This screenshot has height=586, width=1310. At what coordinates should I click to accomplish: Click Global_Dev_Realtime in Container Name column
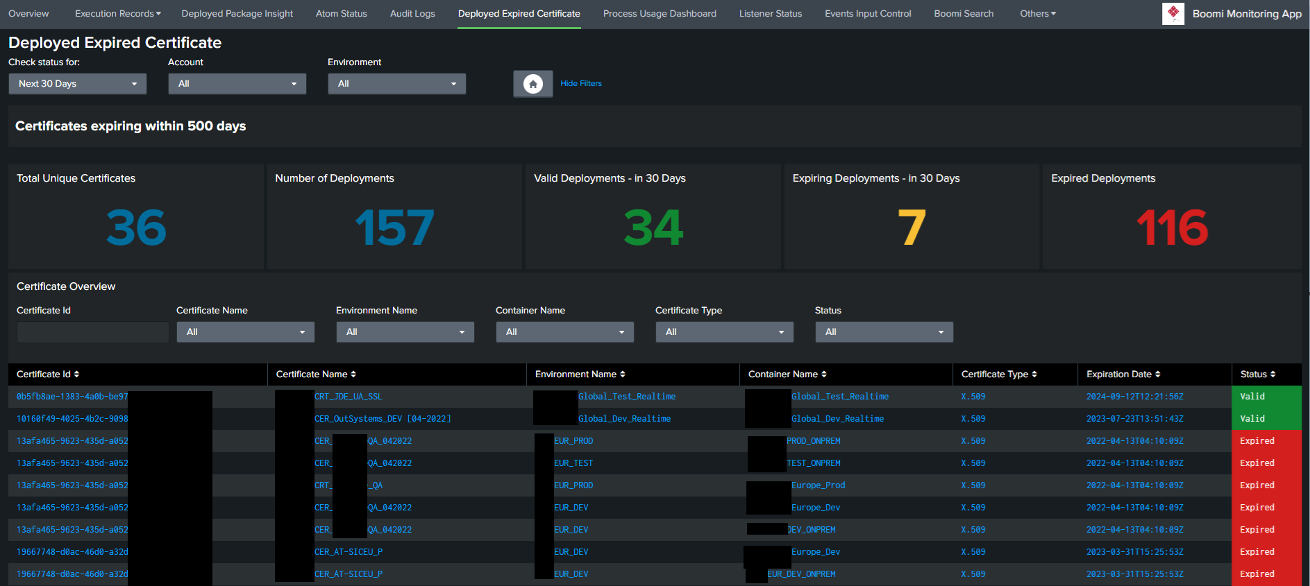pos(838,419)
